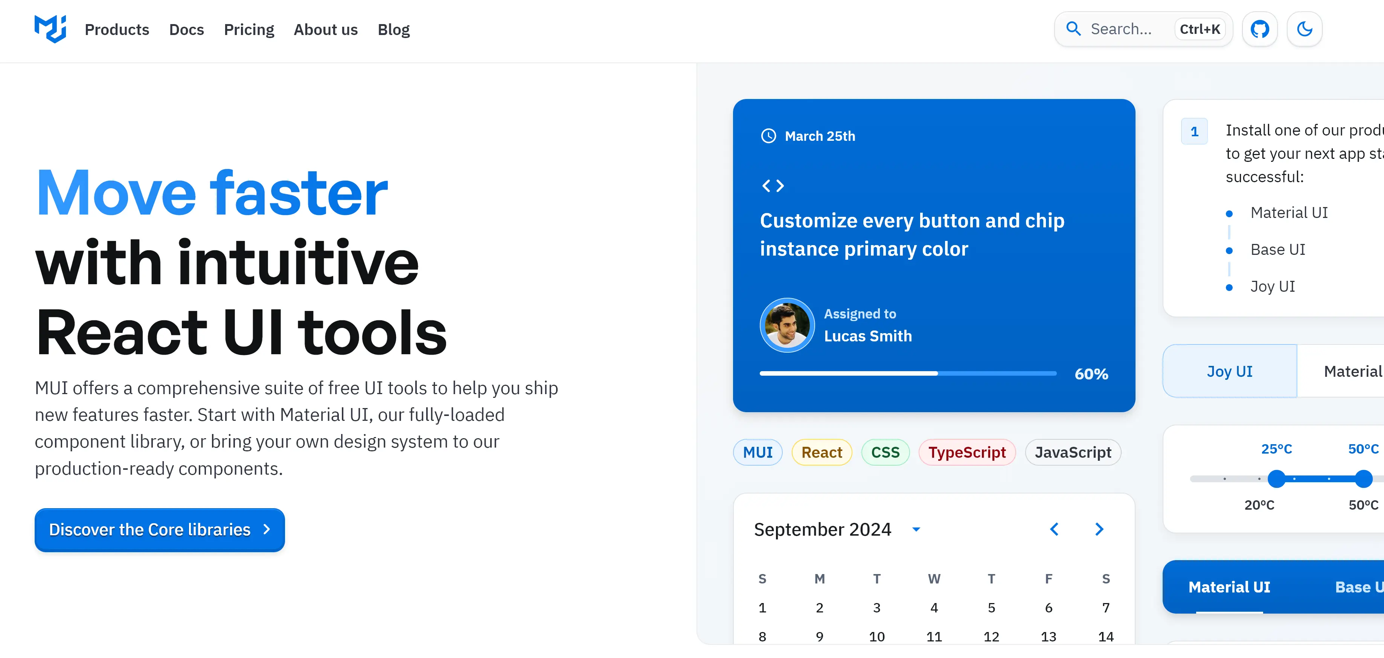Go to the Pricing page

pos(249,29)
